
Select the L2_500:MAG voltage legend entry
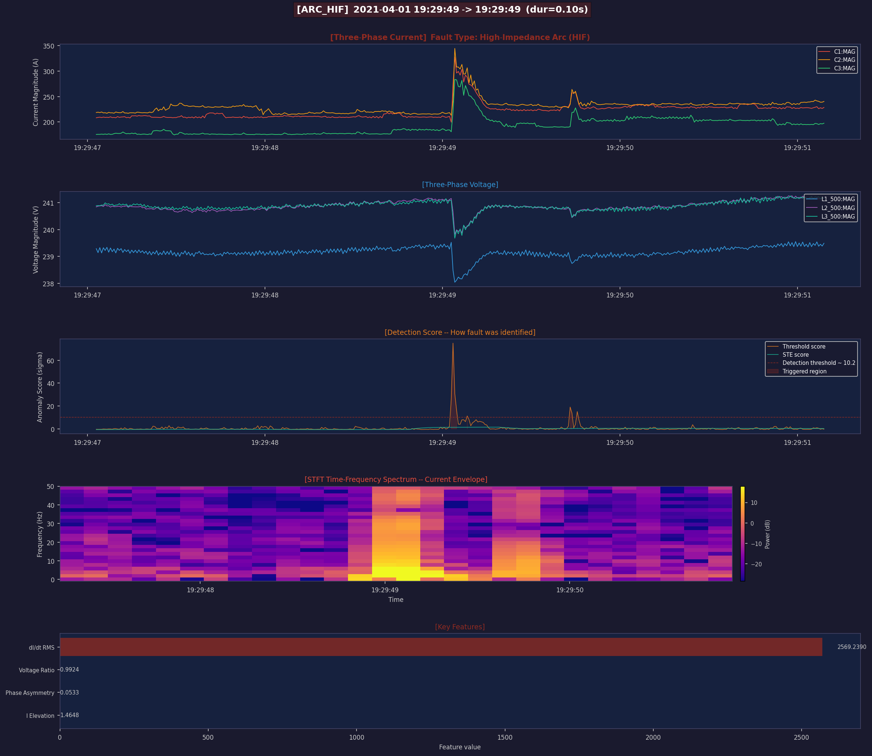tap(838, 208)
